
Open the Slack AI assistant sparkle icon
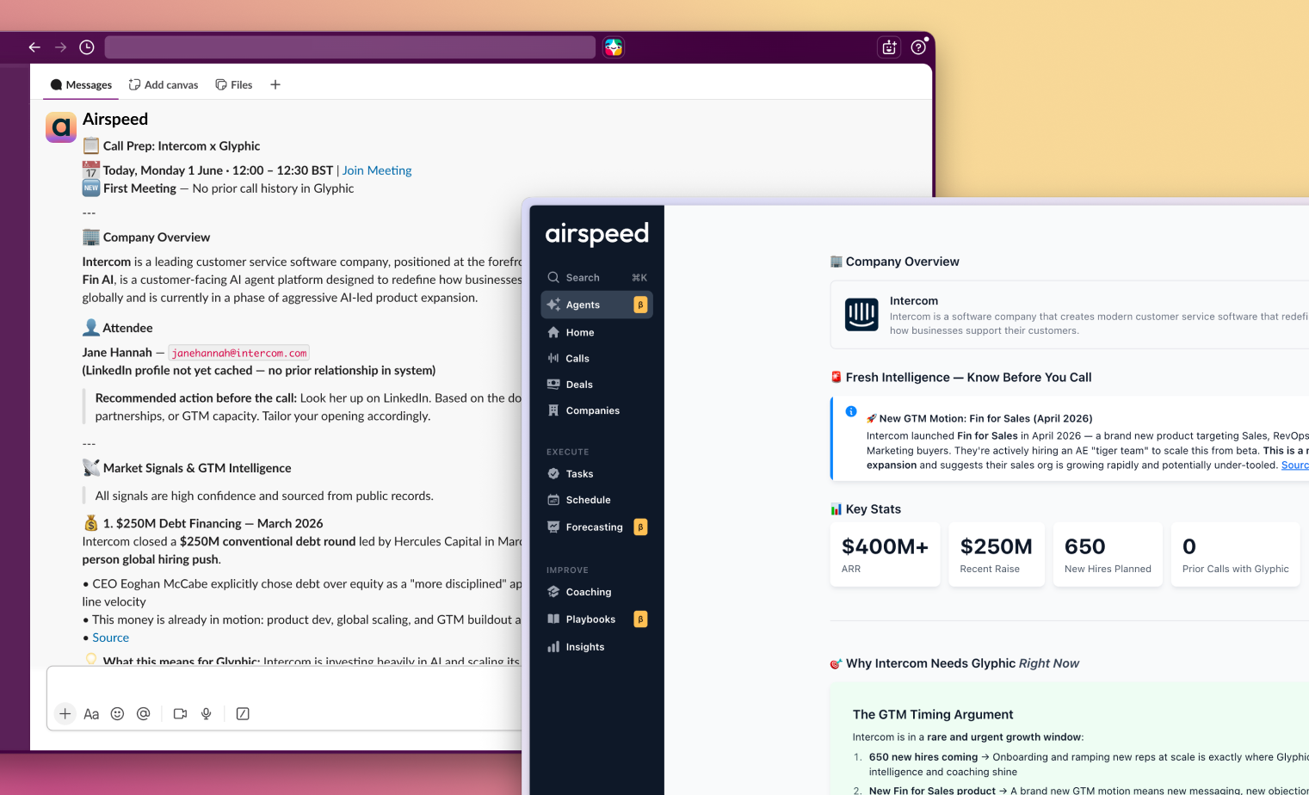point(889,47)
